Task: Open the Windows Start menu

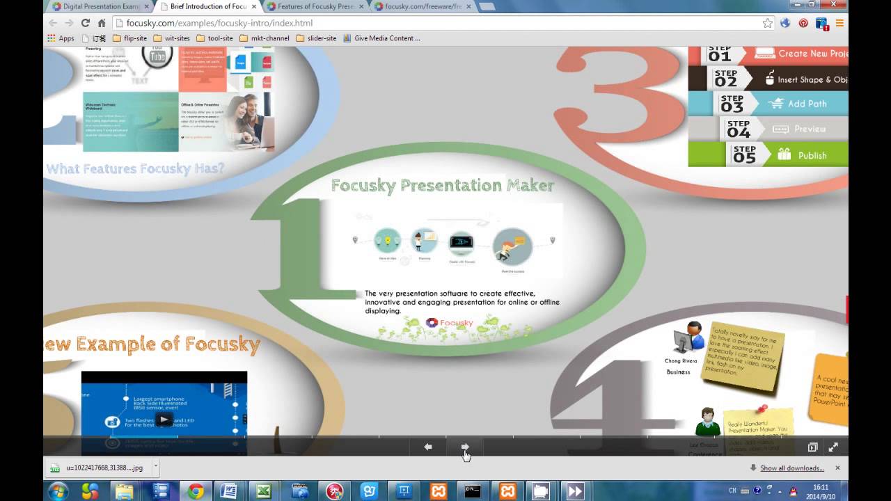Action: coord(57,491)
